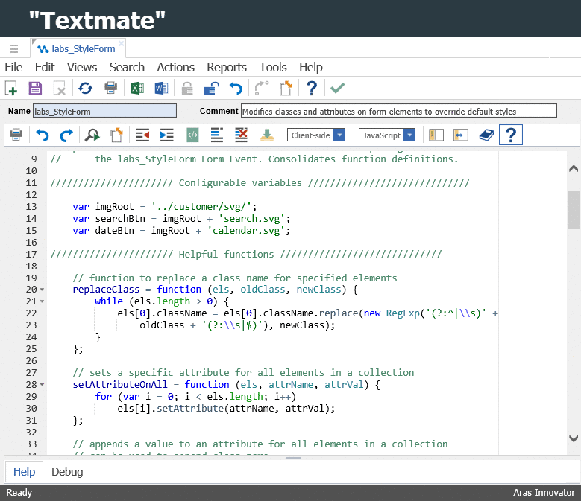Open the JavaScript language dropdown

pyautogui.click(x=387, y=135)
